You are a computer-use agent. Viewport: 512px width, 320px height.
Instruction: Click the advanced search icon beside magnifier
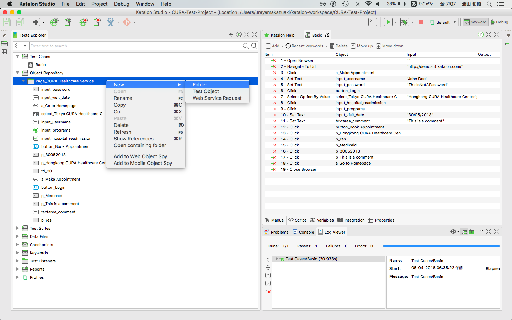(254, 46)
